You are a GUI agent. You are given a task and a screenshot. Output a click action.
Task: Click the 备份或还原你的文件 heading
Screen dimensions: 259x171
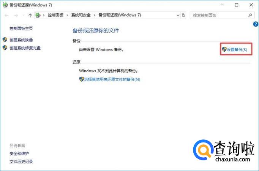pos(96,30)
